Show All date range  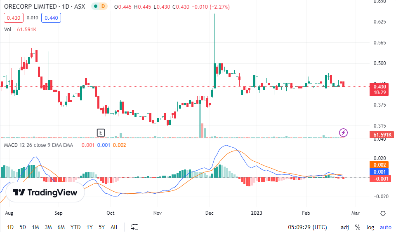pos(114,227)
